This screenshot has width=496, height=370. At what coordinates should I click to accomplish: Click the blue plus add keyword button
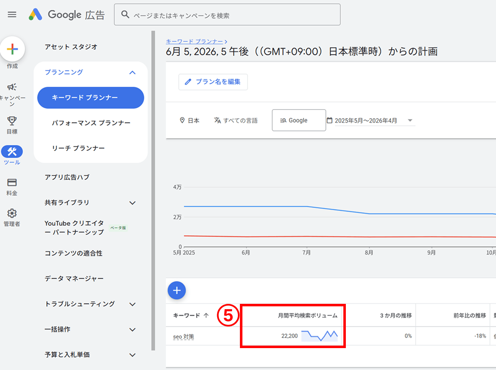(x=177, y=290)
